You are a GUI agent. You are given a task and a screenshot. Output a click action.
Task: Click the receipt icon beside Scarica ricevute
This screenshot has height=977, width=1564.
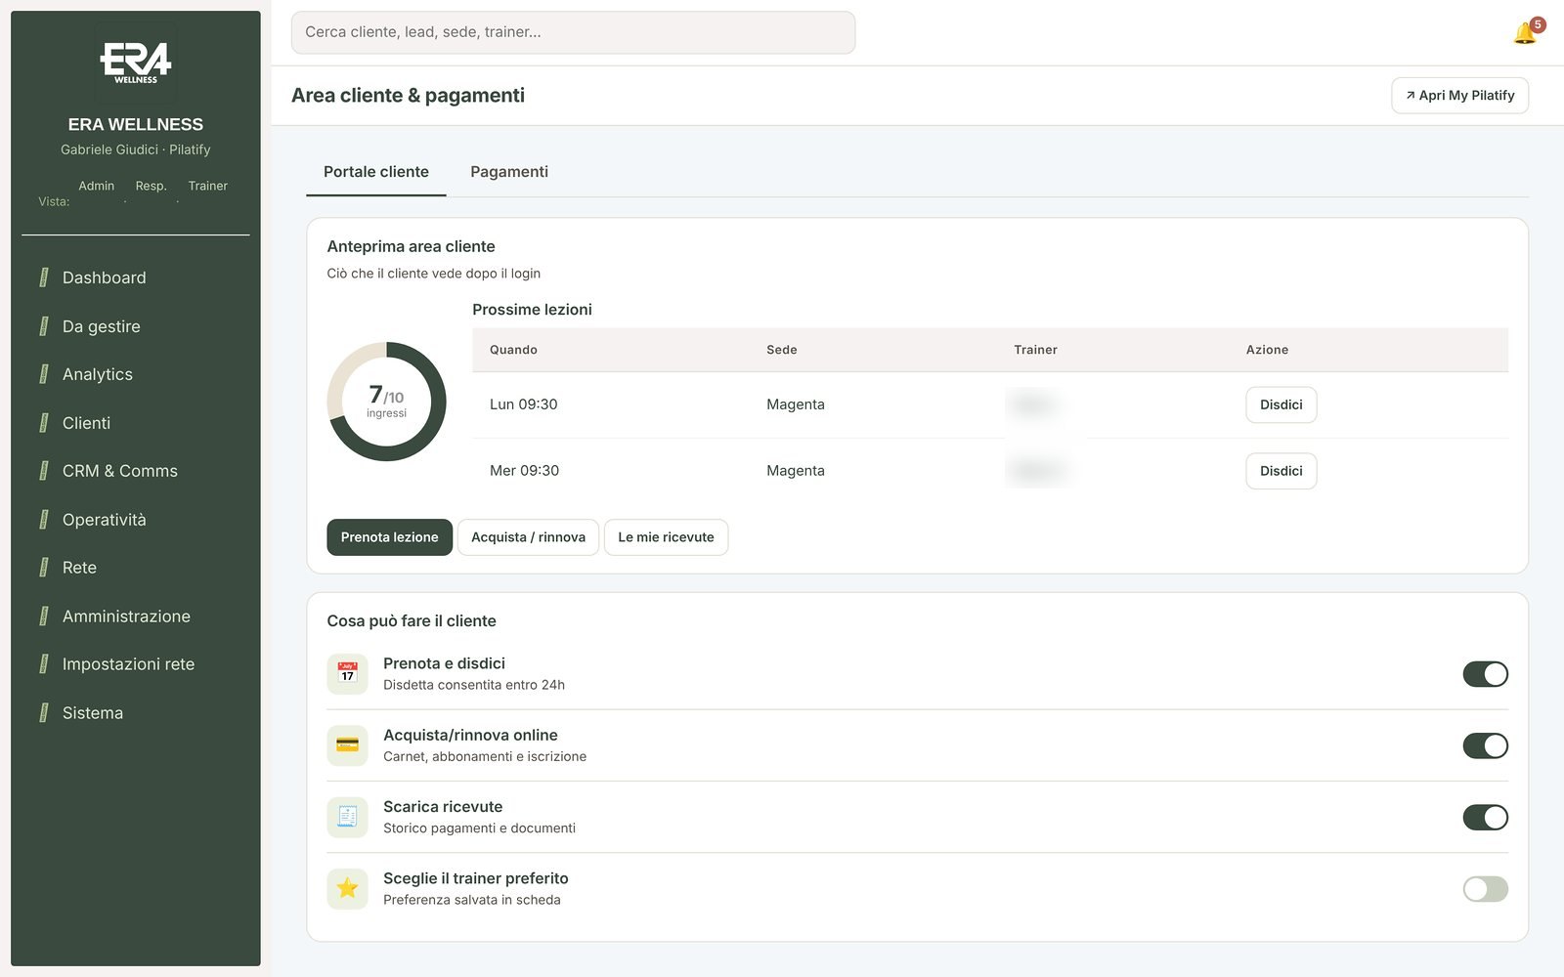(x=347, y=817)
